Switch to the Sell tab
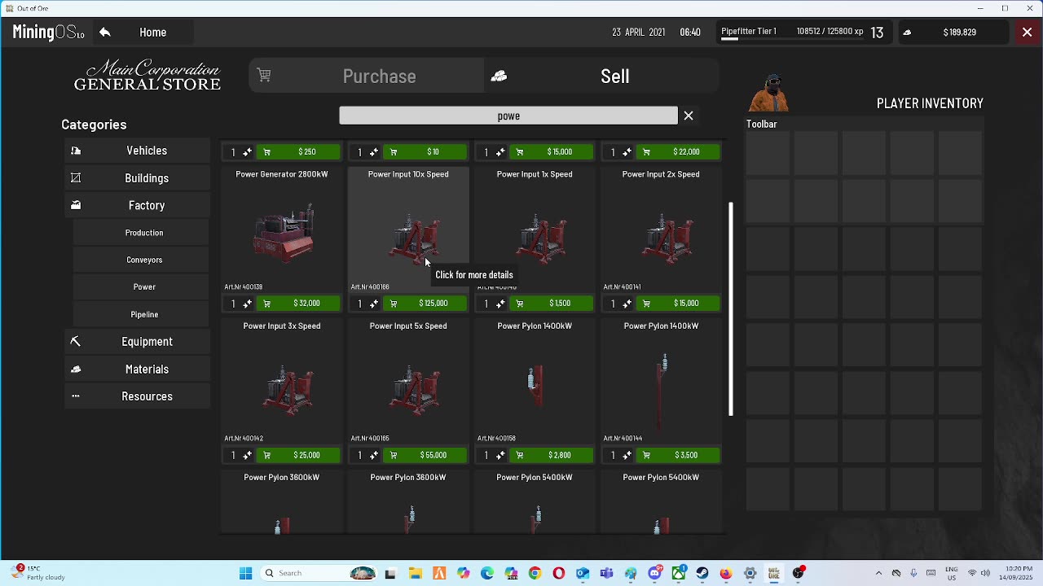The width and height of the screenshot is (1043, 586). (602, 76)
